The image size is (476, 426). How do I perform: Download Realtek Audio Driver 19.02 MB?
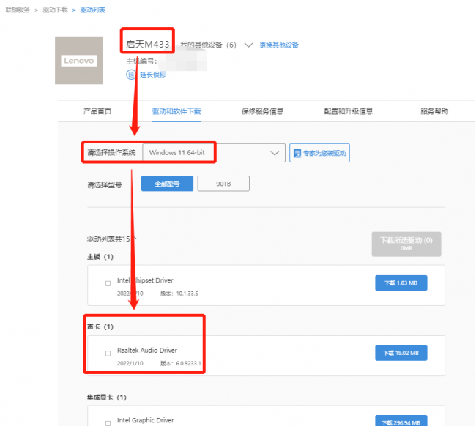pos(401,353)
